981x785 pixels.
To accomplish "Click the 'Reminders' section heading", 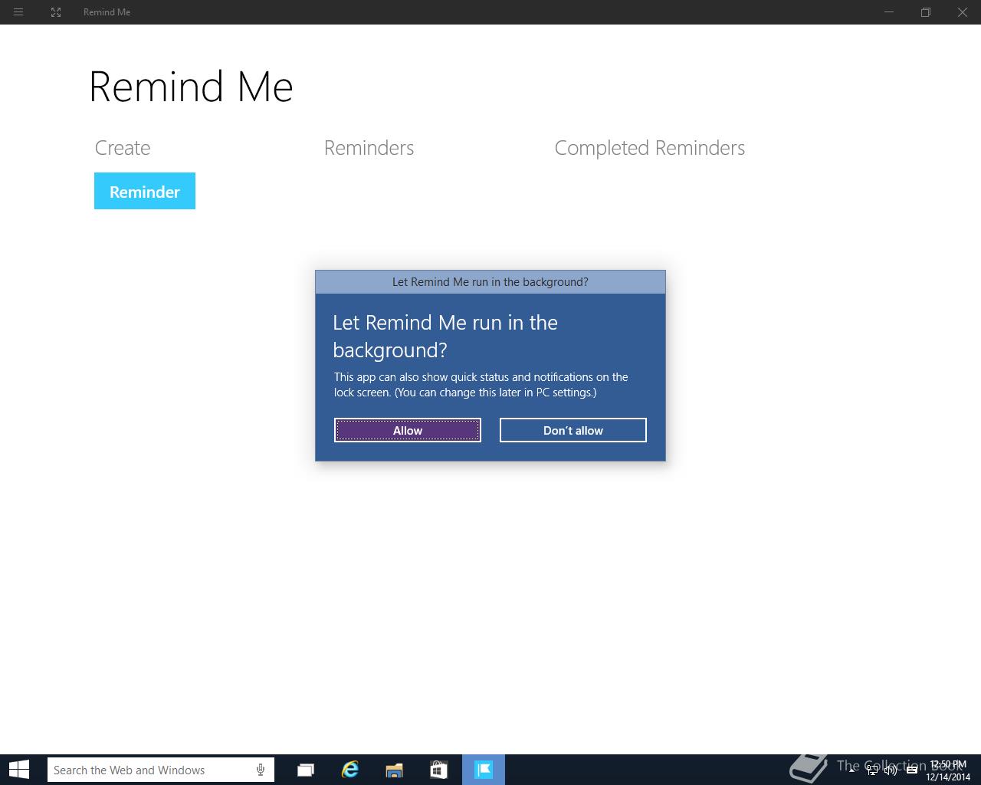I will pos(369,148).
